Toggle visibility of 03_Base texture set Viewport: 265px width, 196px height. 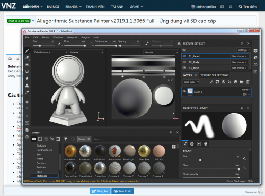[x=184, y=68]
